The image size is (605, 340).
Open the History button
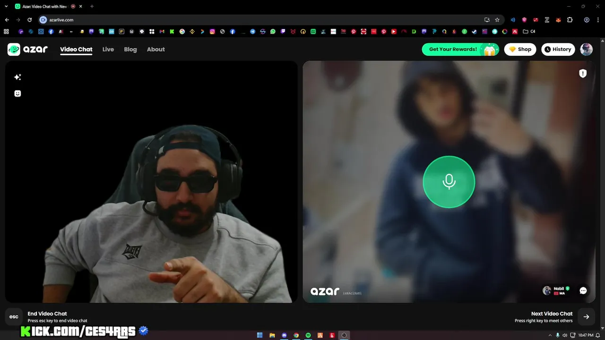(558, 49)
